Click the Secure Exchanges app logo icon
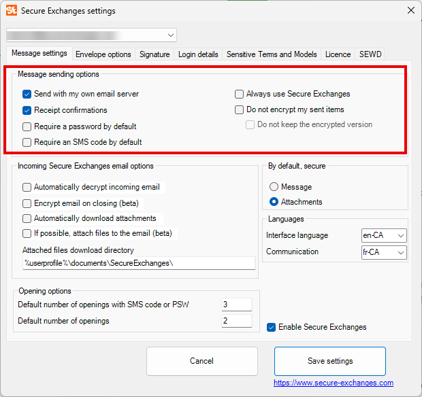Screen dimensions: 422x397 pos(12,10)
